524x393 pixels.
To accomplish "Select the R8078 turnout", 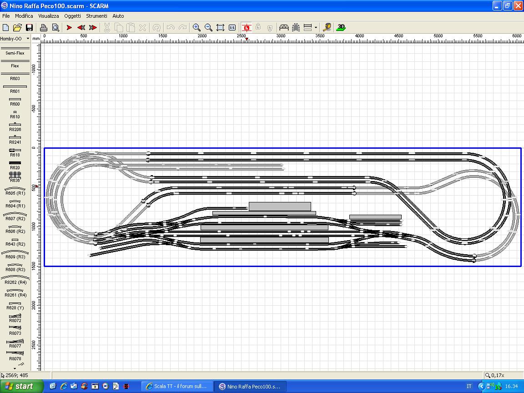I will (x=15, y=356).
